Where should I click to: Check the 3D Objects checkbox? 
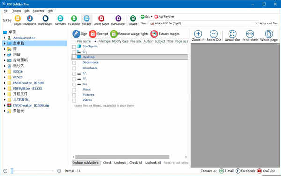(x=74, y=46)
